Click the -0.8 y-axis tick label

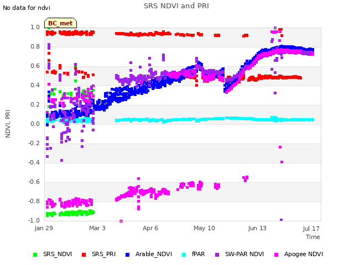click(x=34, y=201)
